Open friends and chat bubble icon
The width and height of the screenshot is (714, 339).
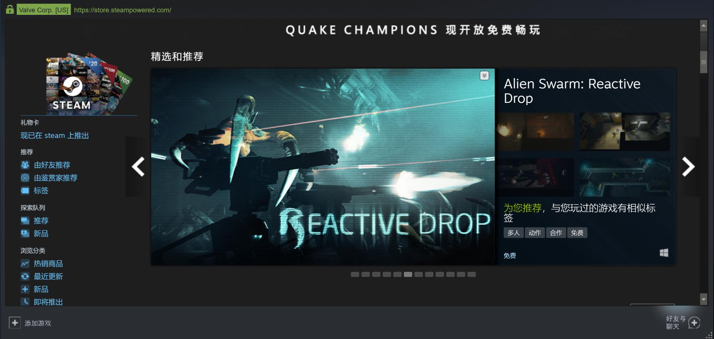pyautogui.click(x=694, y=323)
